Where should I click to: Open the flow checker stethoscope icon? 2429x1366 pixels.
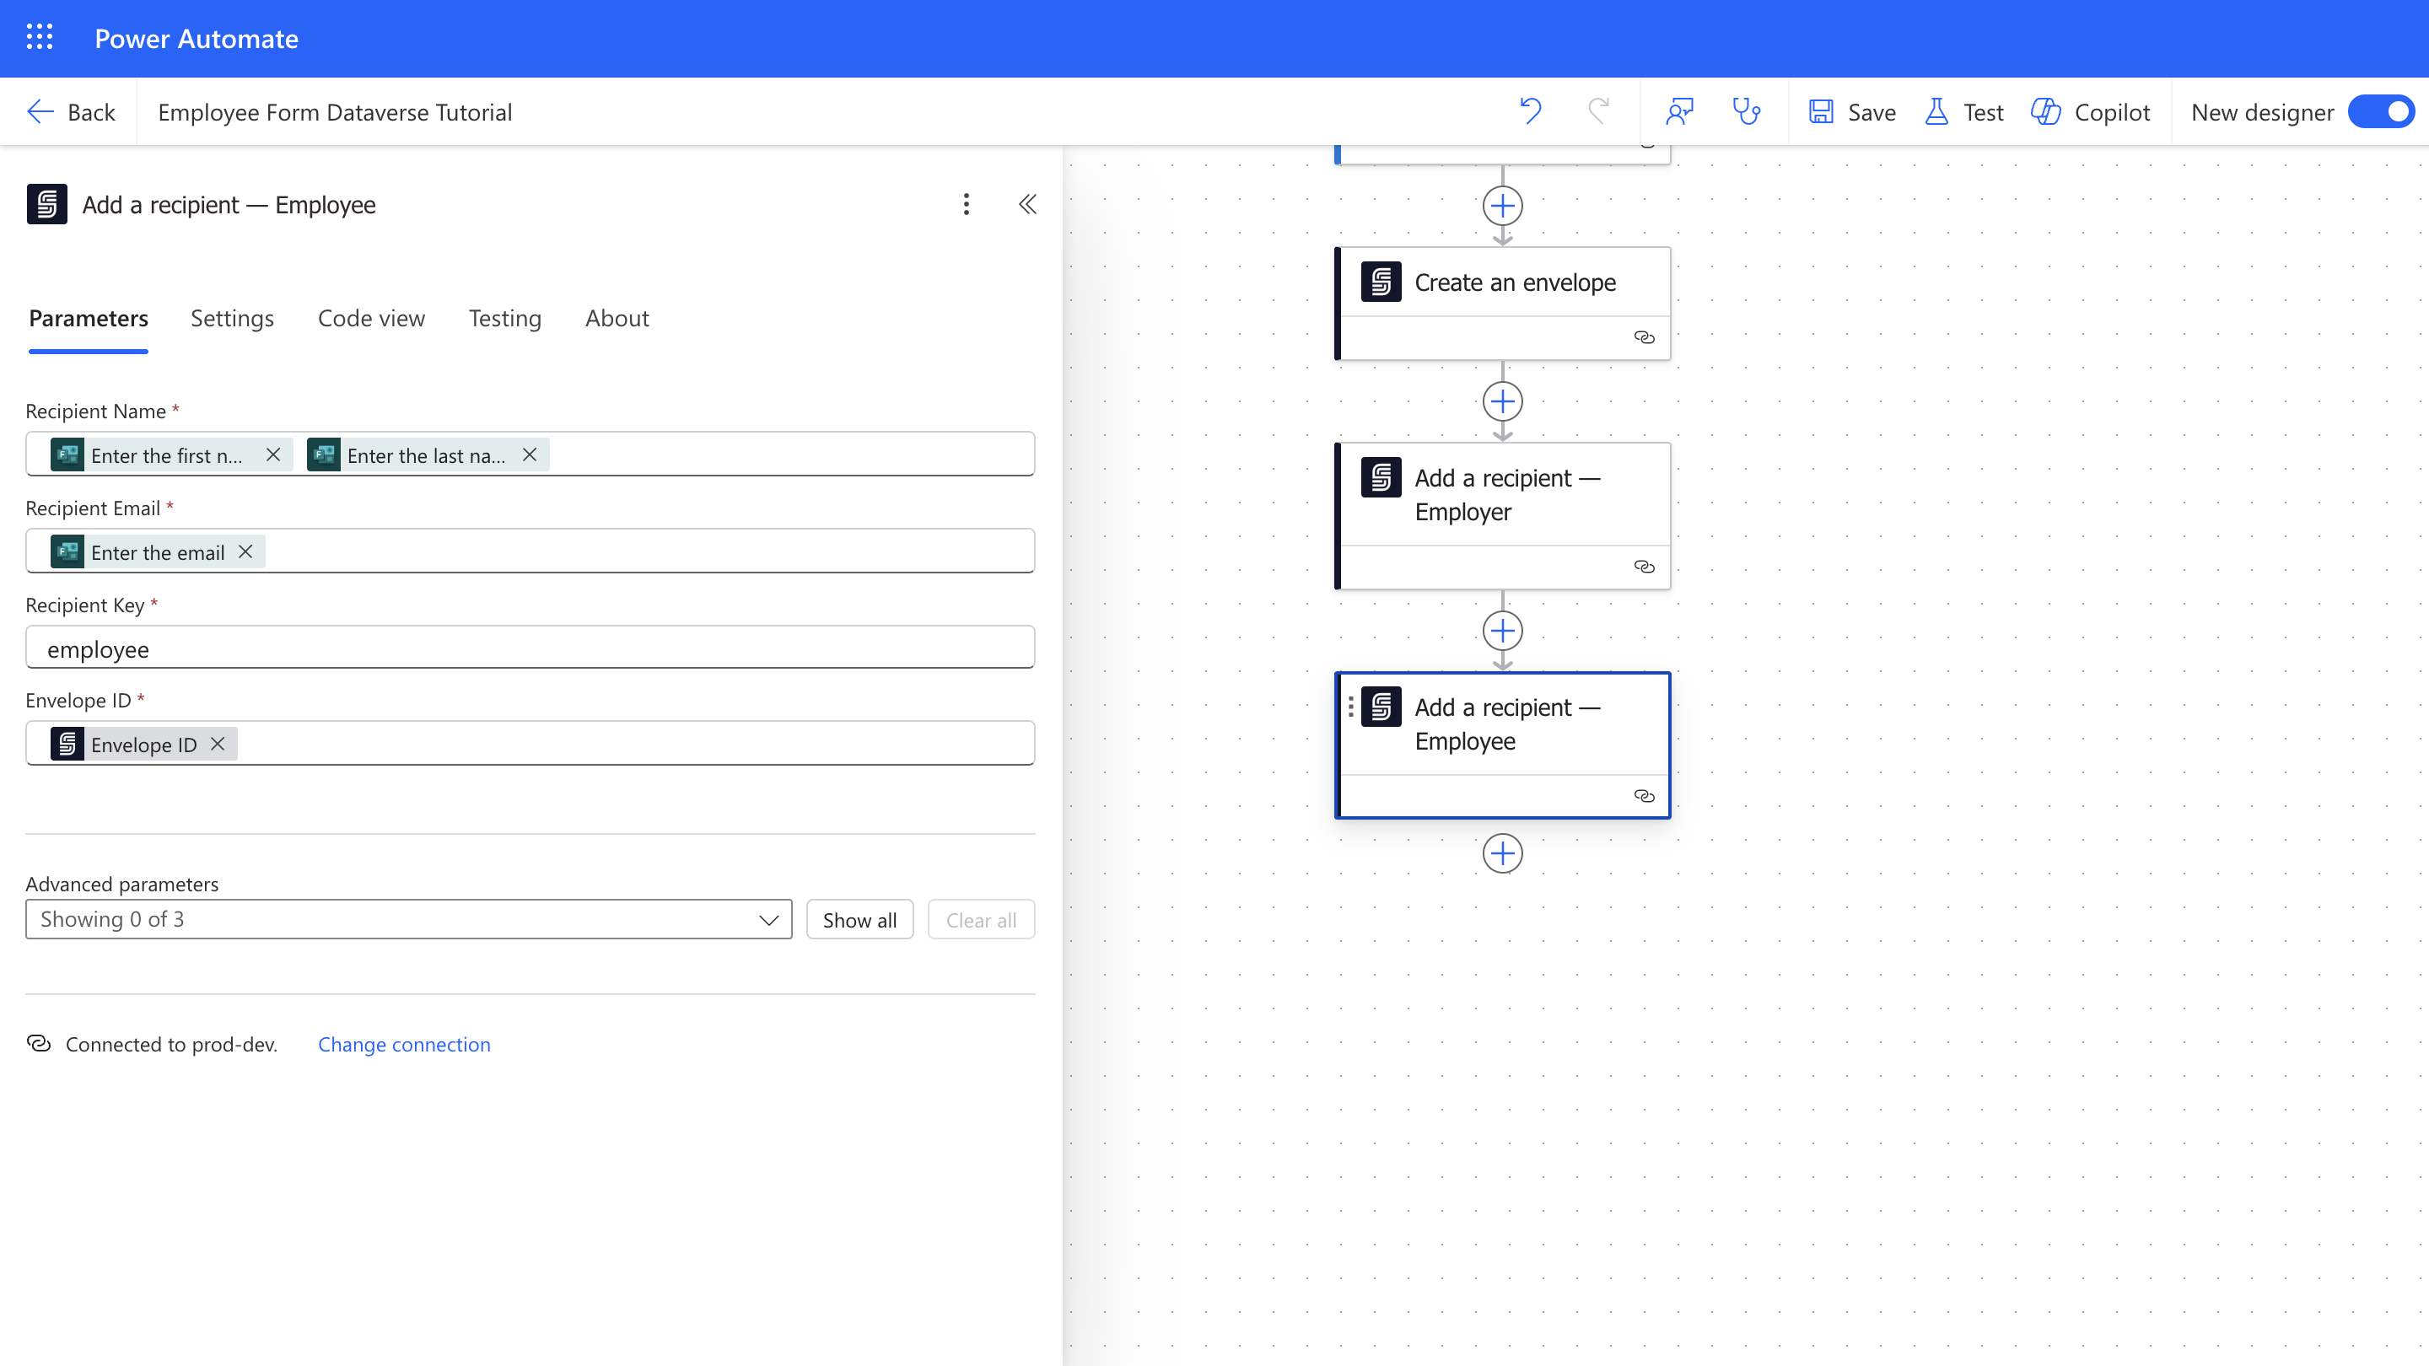(x=1747, y=111)
